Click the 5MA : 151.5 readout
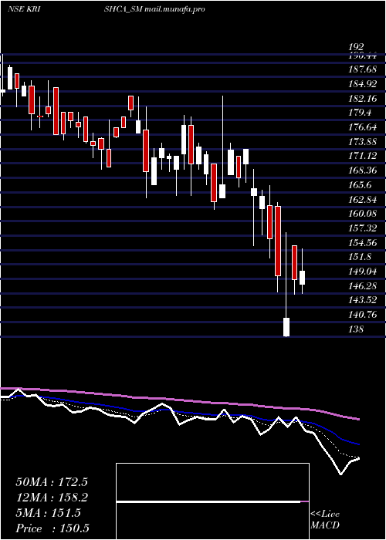The image size is (386, 540). click(x=48, y=513)
